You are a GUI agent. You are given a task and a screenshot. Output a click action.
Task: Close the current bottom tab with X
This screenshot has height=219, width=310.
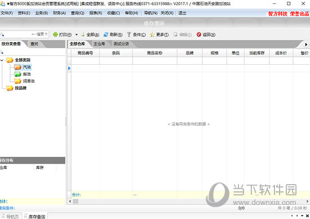coord(307,216)
